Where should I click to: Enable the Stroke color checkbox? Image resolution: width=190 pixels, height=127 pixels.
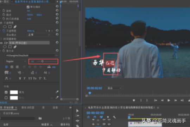coord(6,98)
